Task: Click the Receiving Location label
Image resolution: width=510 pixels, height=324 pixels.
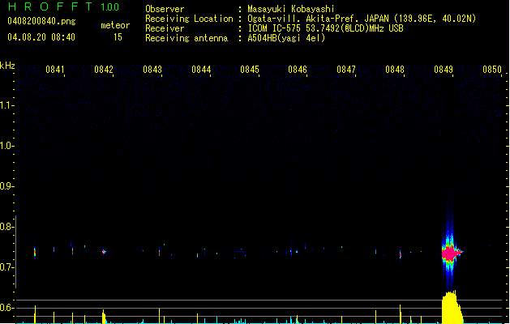Action: tap(189, 19)
